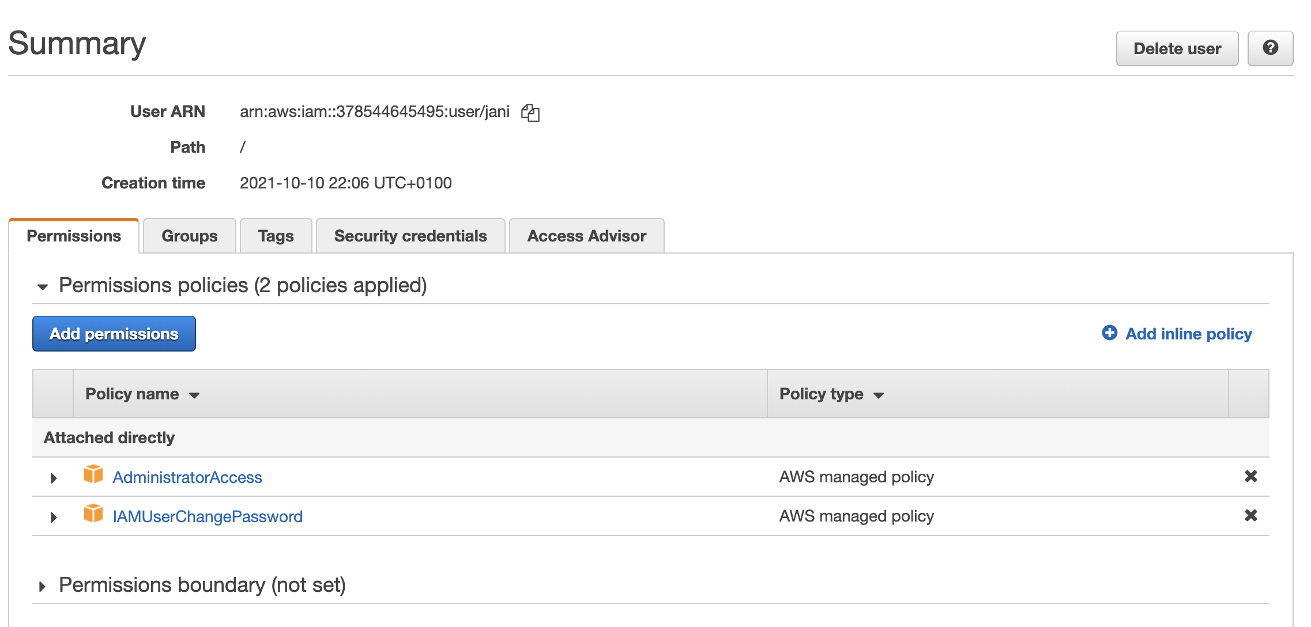Image resolution: width=1311 pixels, height=627 pixels.
Task: Click the creation time 2021-10-10 22:06 UTC+0100
Action: [346, 183]
